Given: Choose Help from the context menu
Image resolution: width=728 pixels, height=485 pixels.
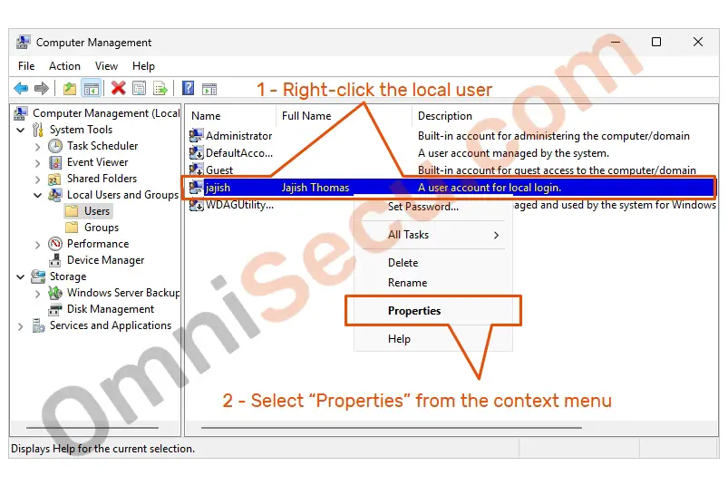Looking at the screenshot, I should [x=433, y=339].
